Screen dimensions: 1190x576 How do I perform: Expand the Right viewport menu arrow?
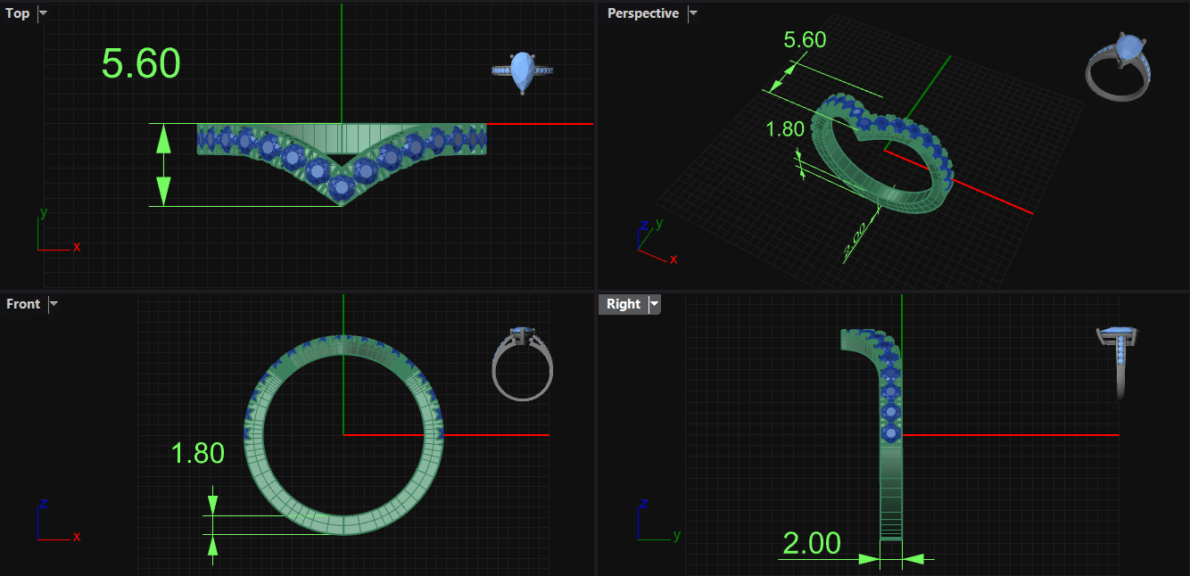point(655,304)
